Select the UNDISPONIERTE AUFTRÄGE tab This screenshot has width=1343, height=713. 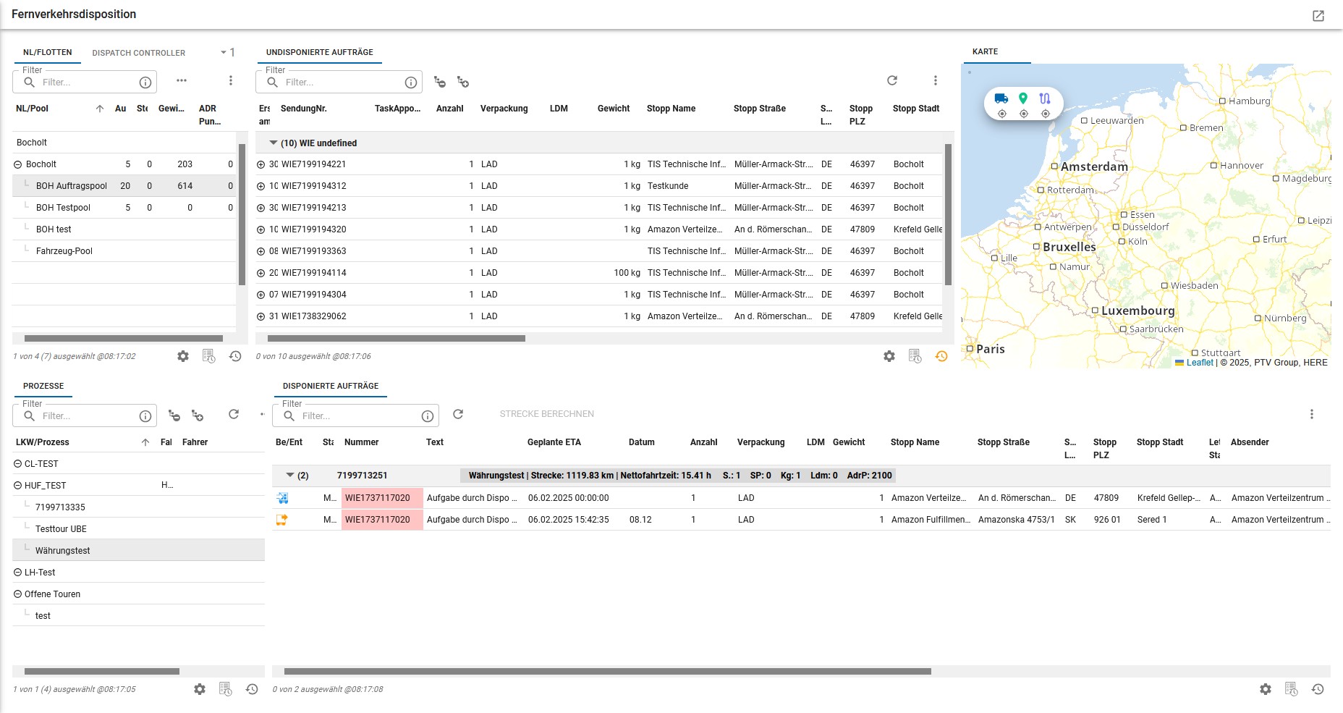[x=320, y=52]
